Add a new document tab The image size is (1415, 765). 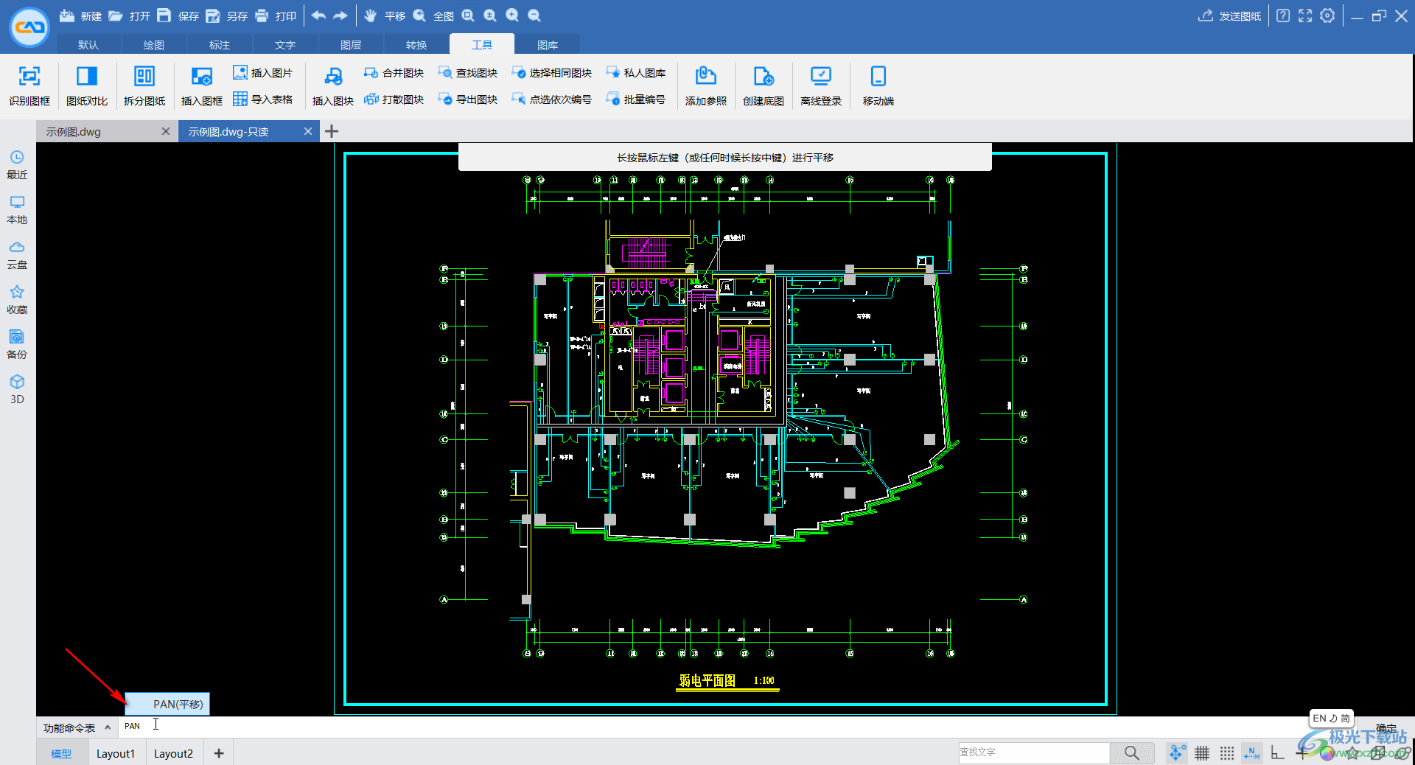tap(332, 131)
